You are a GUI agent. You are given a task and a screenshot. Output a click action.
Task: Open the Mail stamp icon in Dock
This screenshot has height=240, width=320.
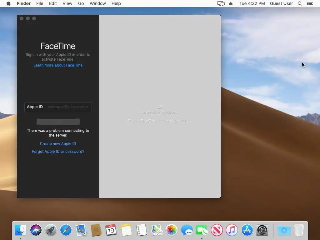(81, 230)
